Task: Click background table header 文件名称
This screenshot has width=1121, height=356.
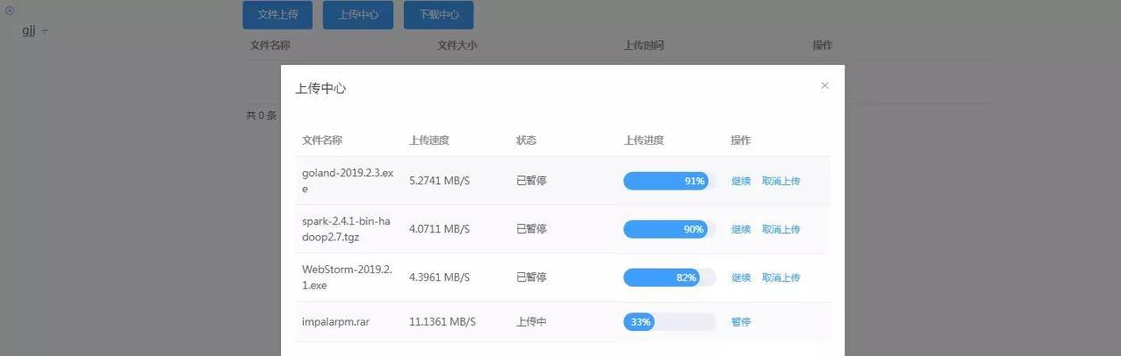Action: [270, 45]
